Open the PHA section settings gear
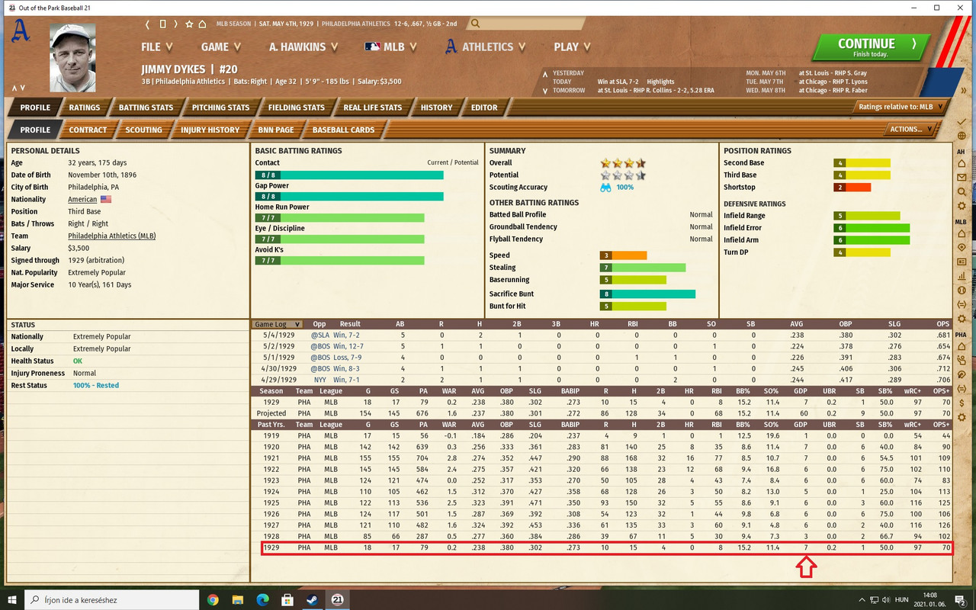976x610 pixels. [962, 417]
